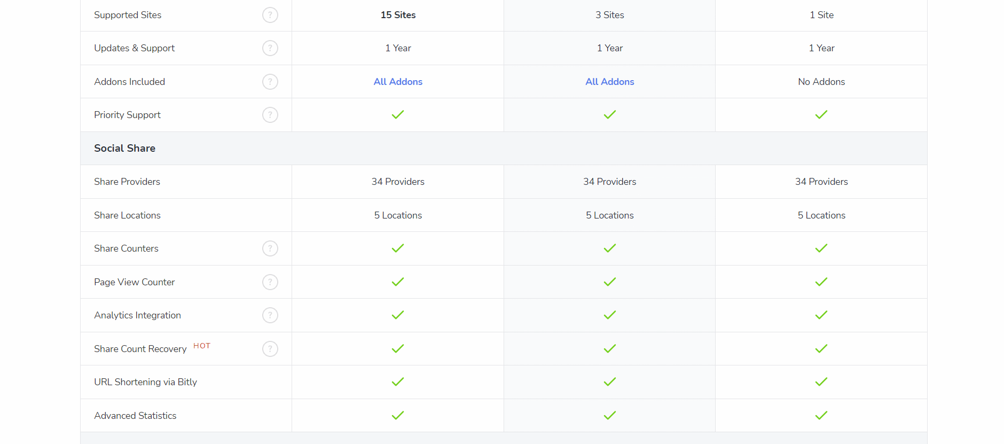Image resolution: width=1004 pixels, height=444 pixels.
Task: Open the help icon for Addons Included
Action: [270, 82]
